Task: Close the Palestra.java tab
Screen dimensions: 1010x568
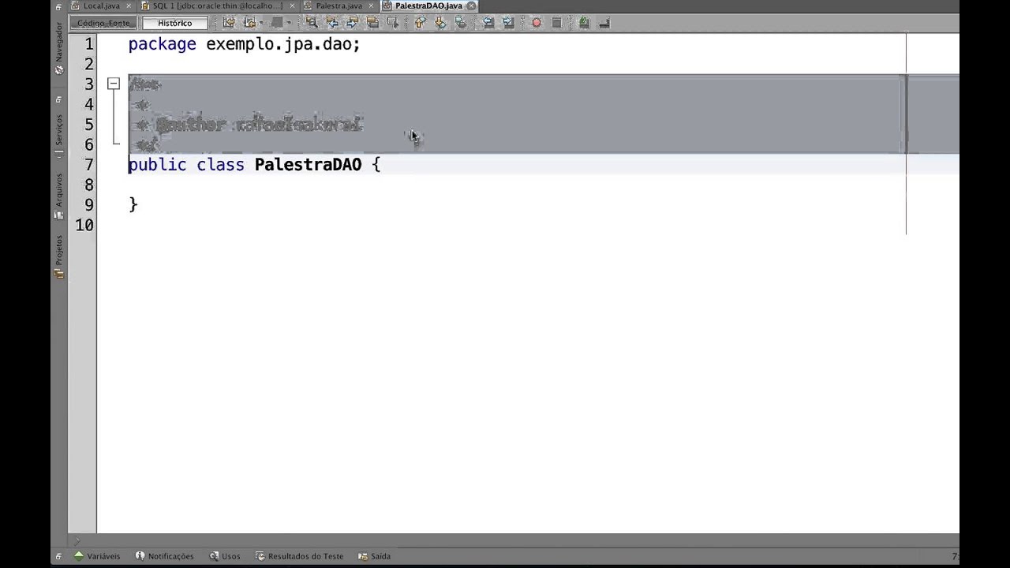Action: [371, 6]
